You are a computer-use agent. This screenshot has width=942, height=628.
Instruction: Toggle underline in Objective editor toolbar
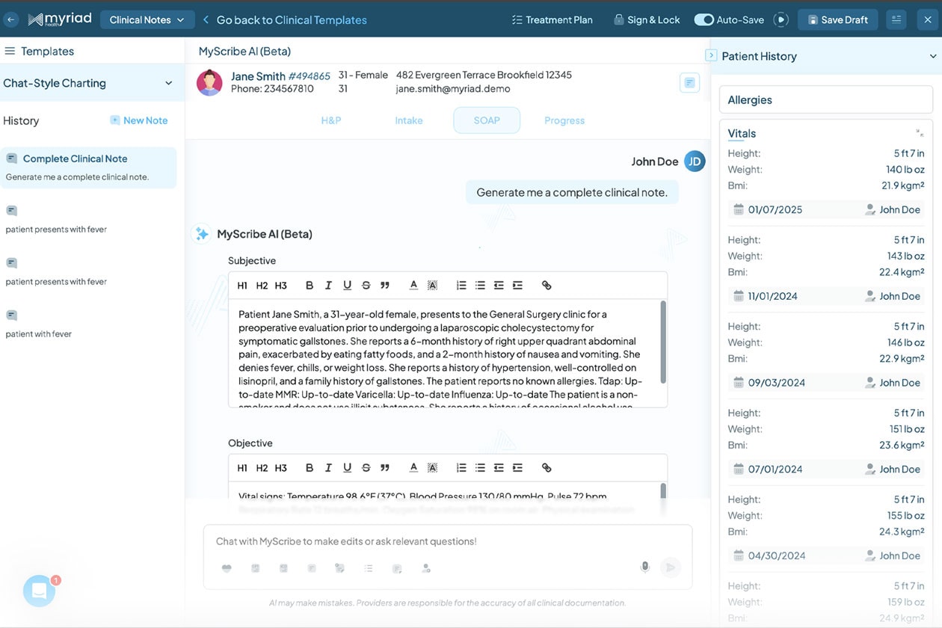tap(347, 468)
